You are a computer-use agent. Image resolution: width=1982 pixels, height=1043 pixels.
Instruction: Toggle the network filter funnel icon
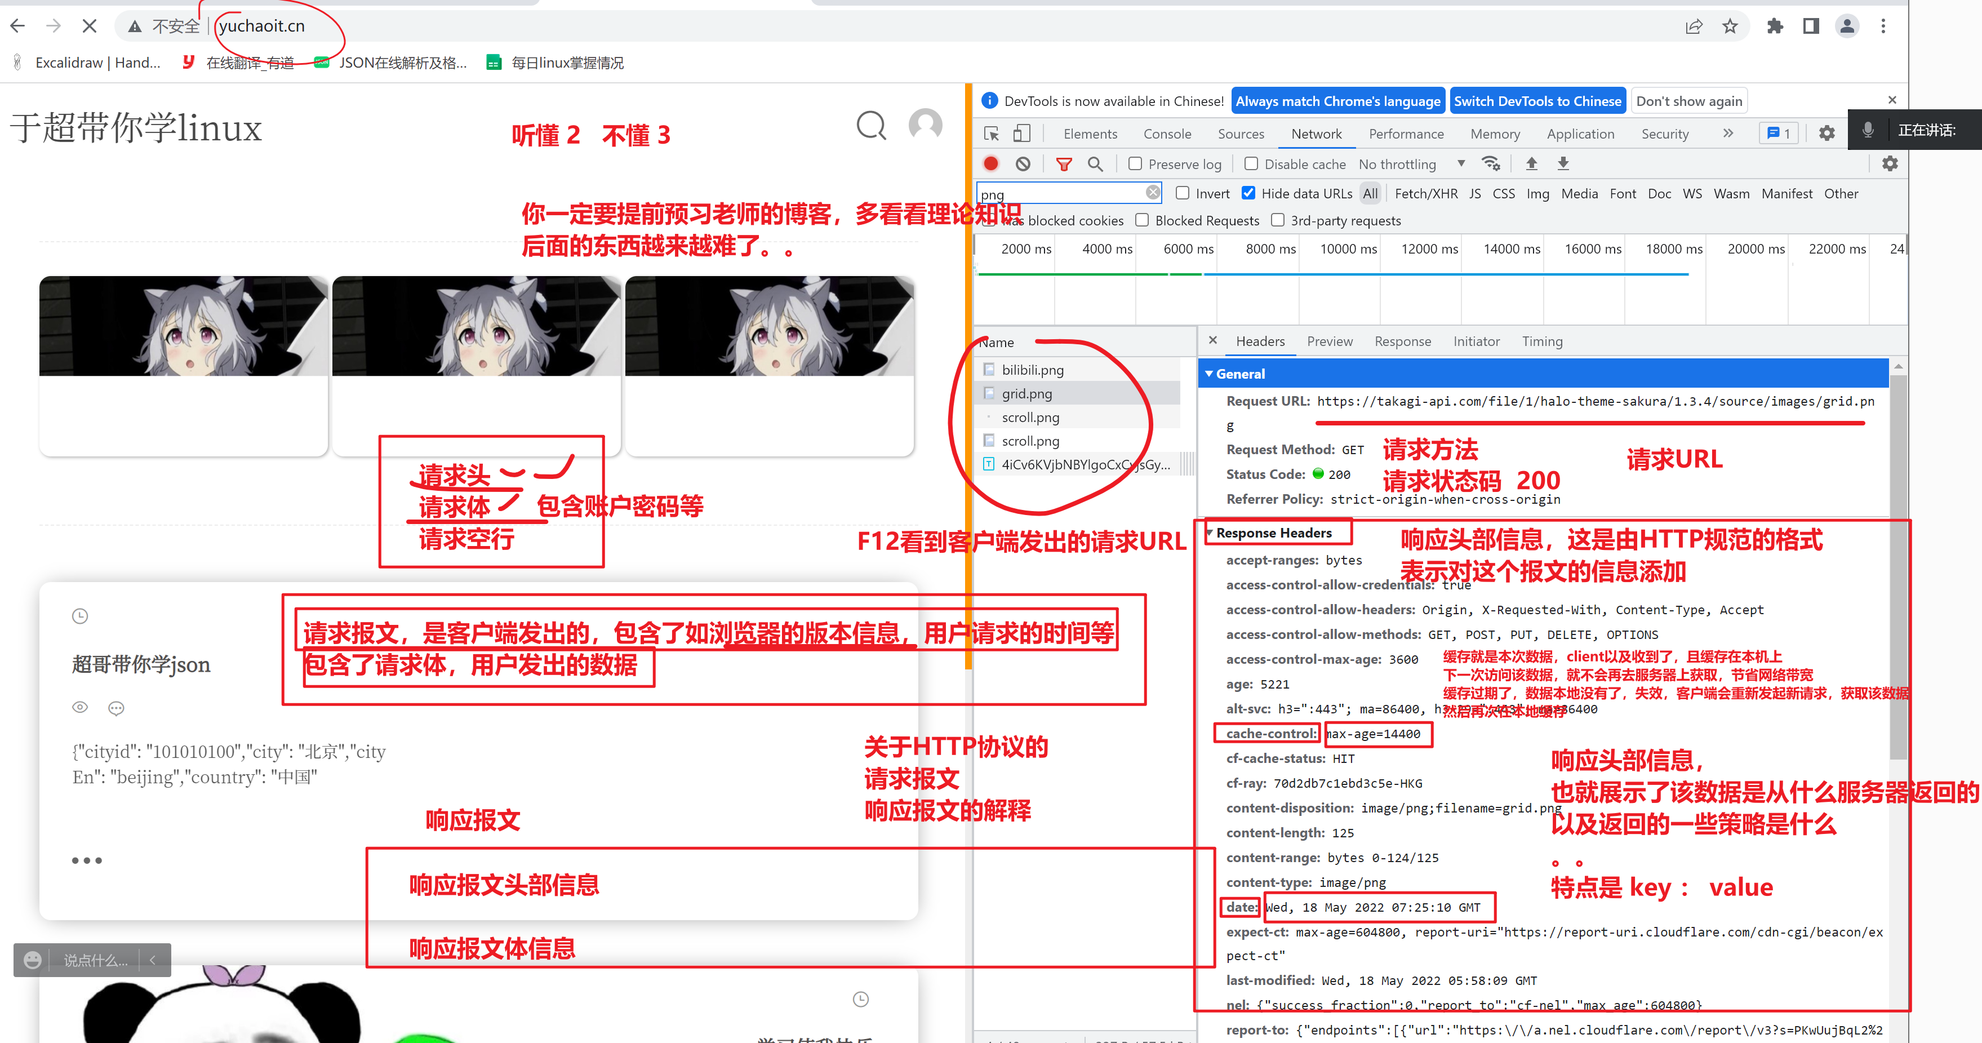[1064, 164]
